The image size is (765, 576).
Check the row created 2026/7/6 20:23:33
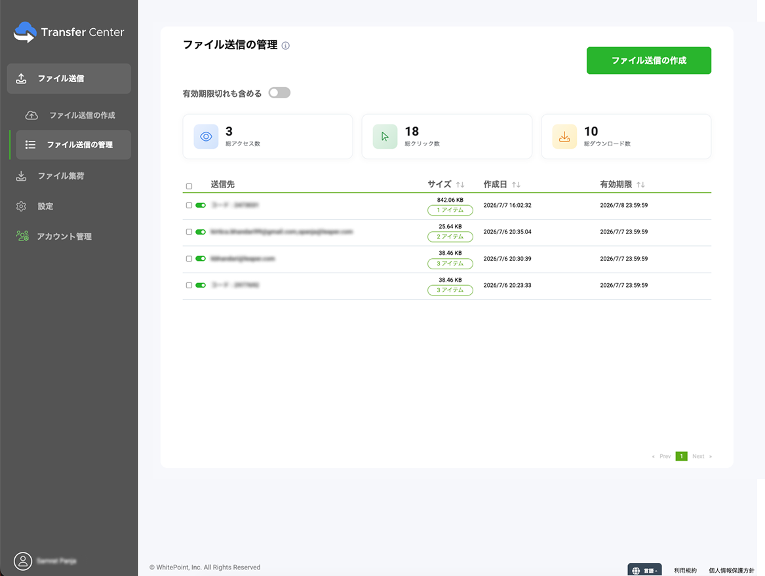[x=189, y=285]
